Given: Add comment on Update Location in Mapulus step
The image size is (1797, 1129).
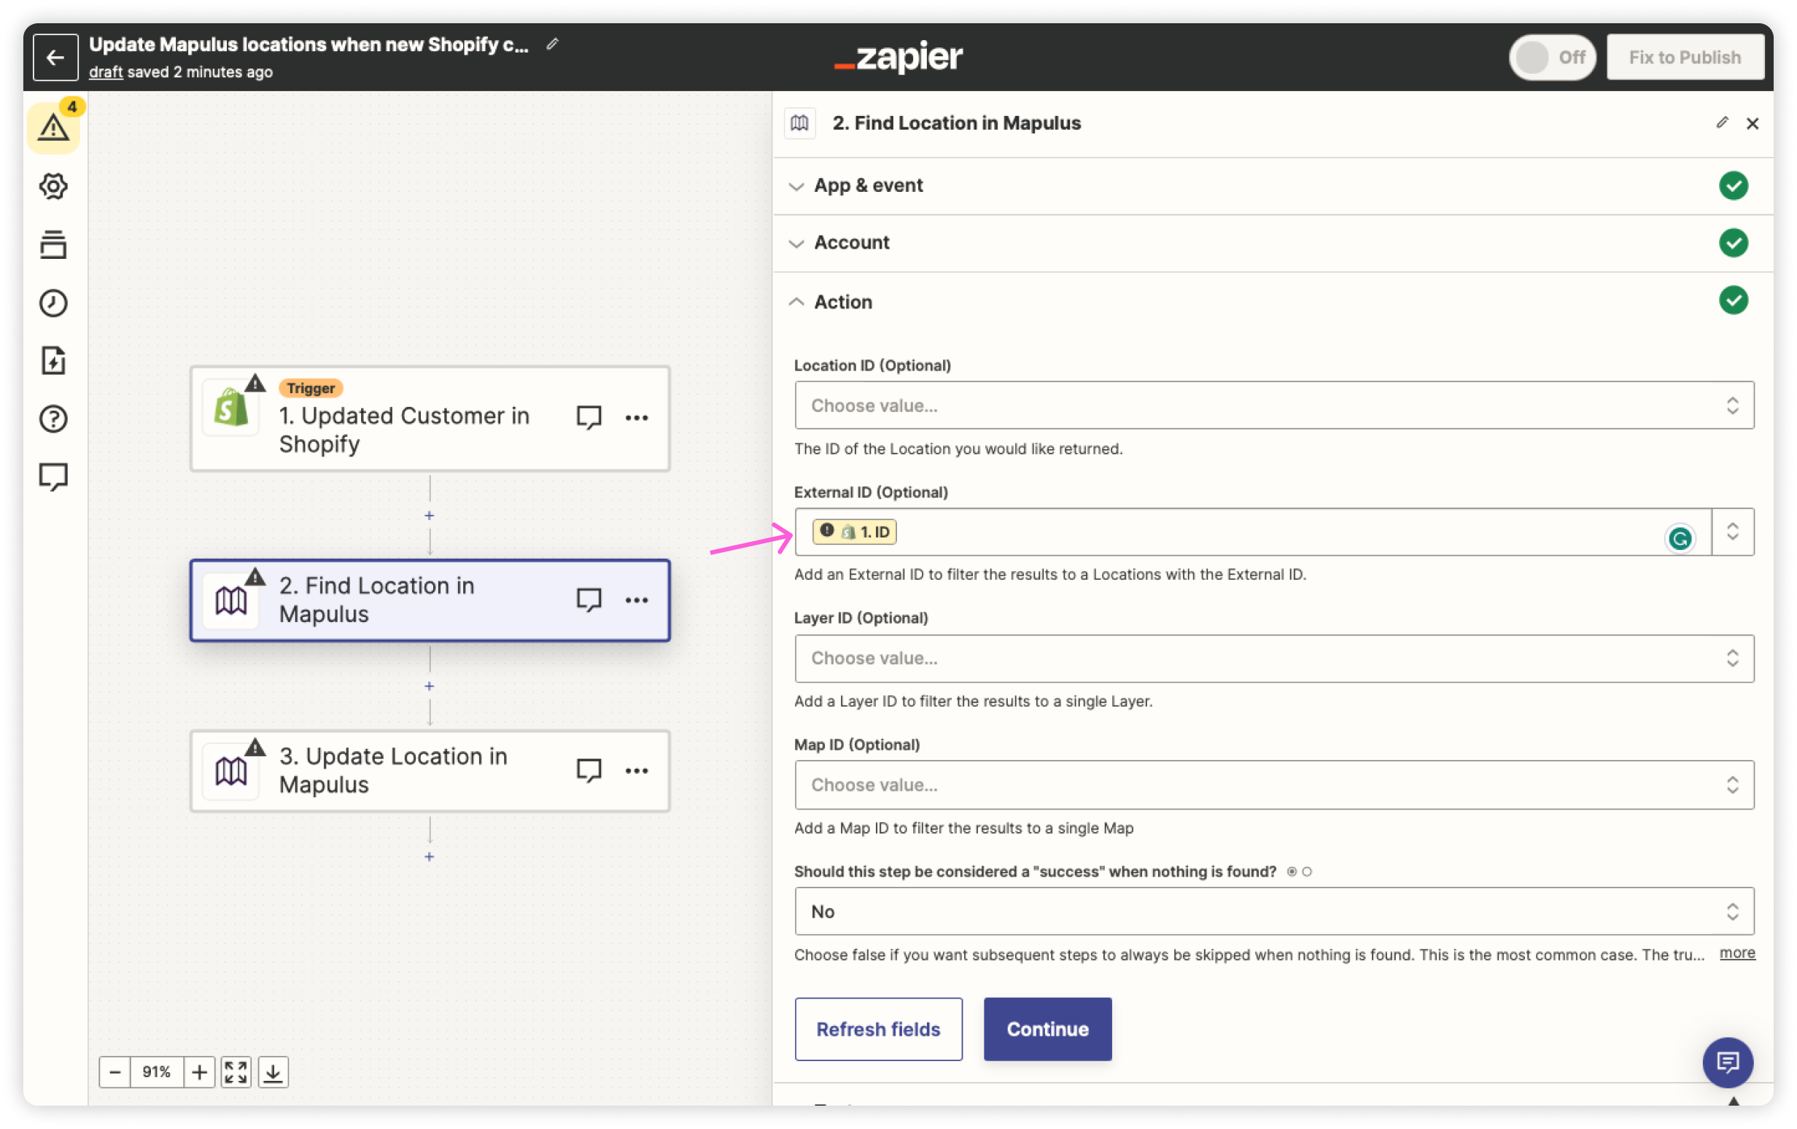Looking at the screenshot, I should [x=589, y=769].
